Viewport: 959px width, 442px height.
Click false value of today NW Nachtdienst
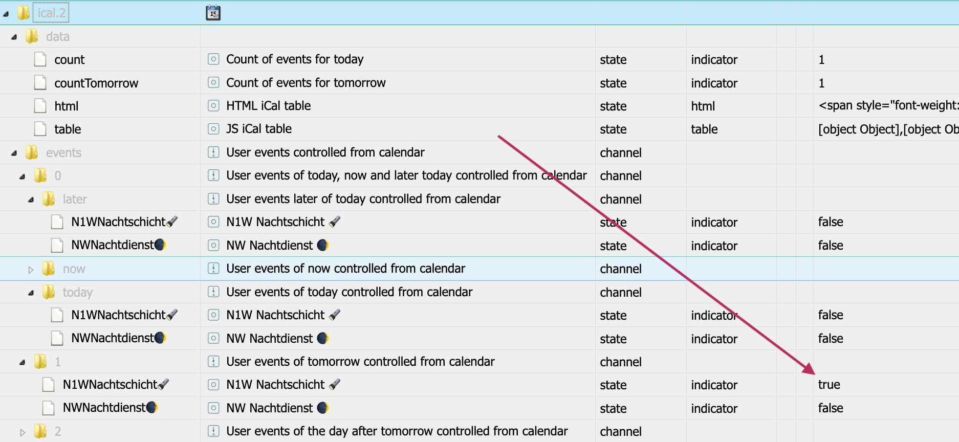(831, 339)
